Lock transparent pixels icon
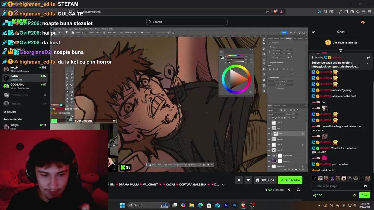 pyautogui.click(x=273, y=118)
